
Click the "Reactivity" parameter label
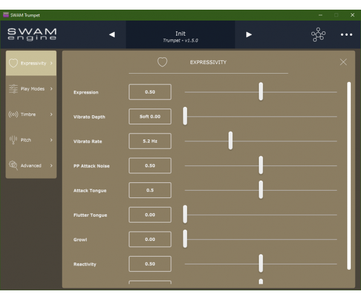(85, 264)
